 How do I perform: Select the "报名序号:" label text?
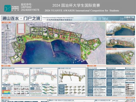[27, 5]
